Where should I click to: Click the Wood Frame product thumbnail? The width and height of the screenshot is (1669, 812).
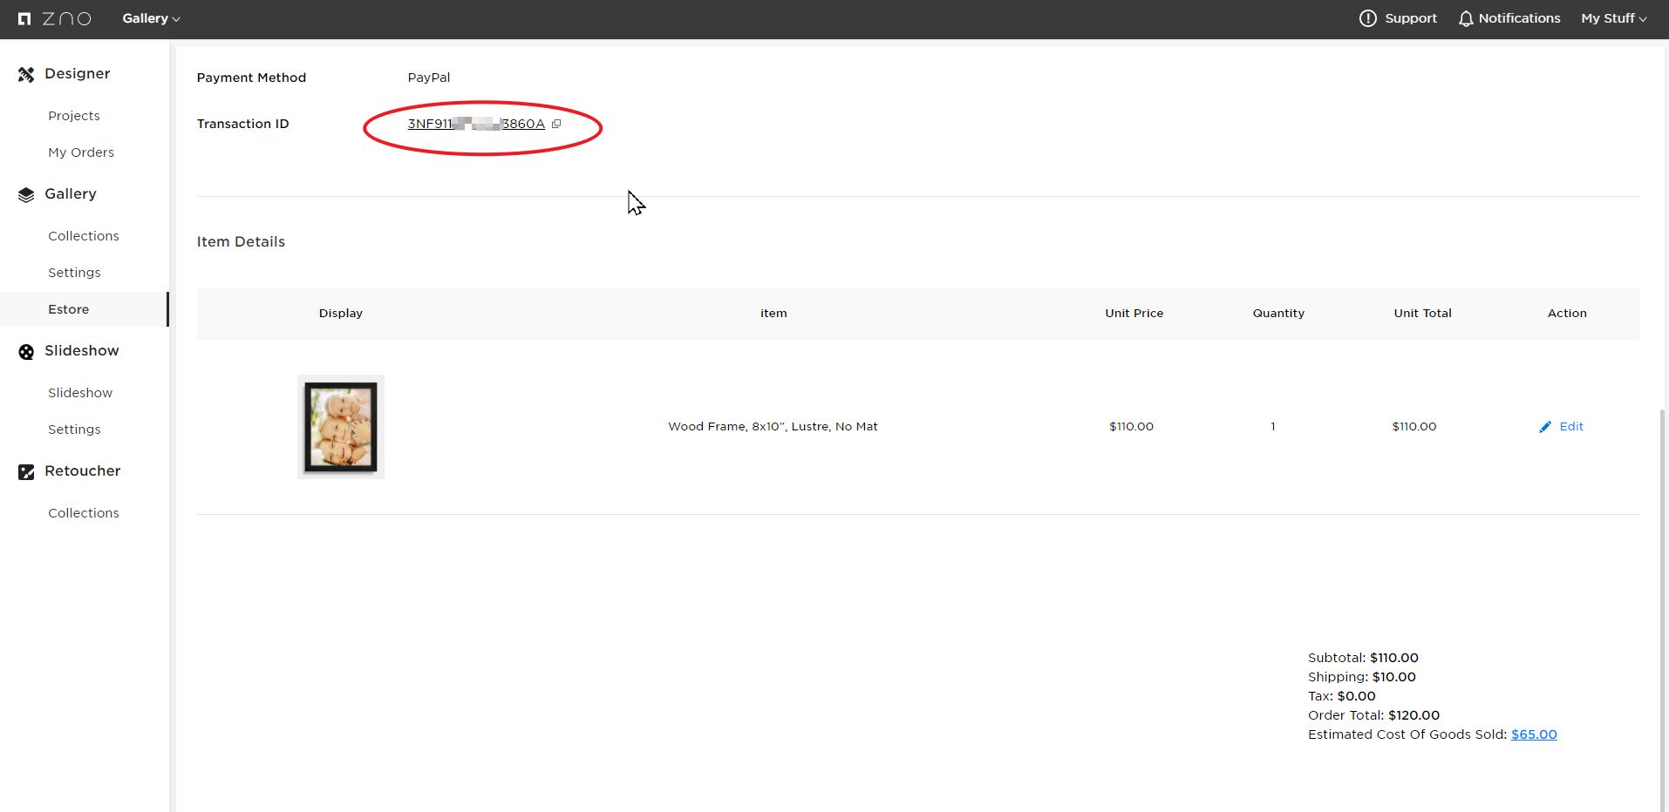click(x=341, y=427)
